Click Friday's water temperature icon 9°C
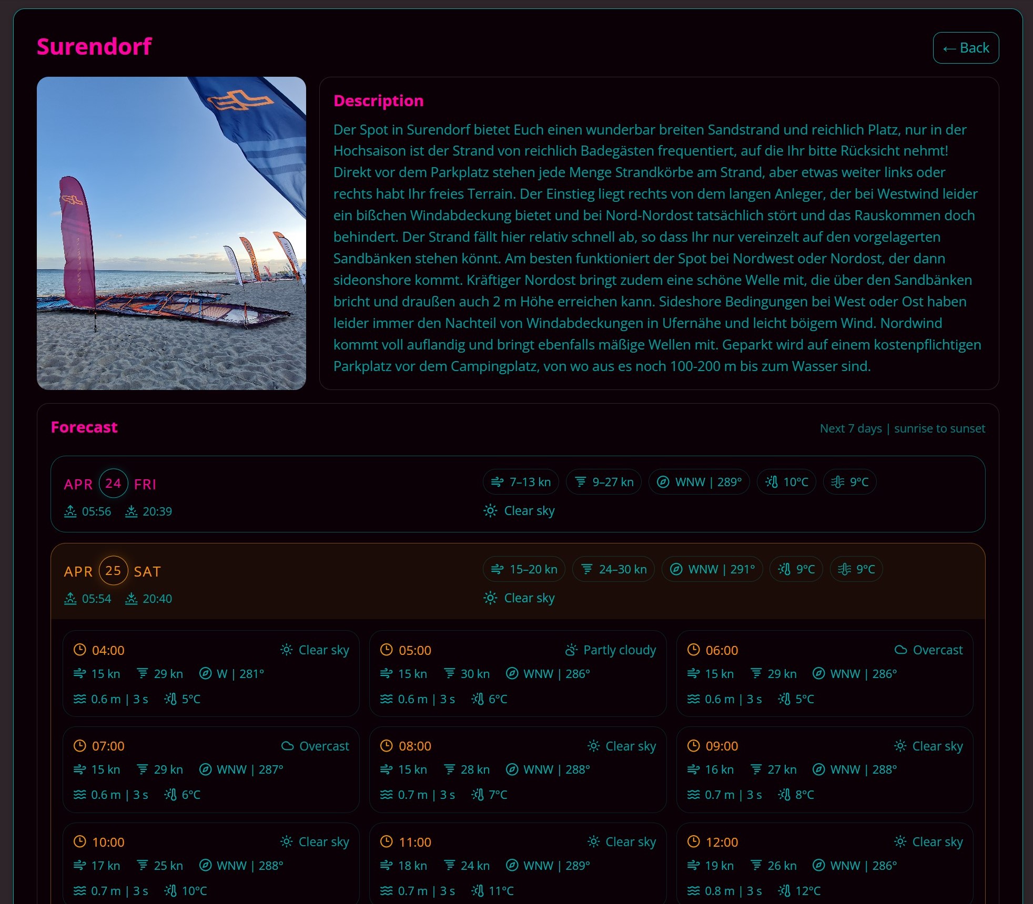Screen dimensions: 1033x904 coord(837,482)
